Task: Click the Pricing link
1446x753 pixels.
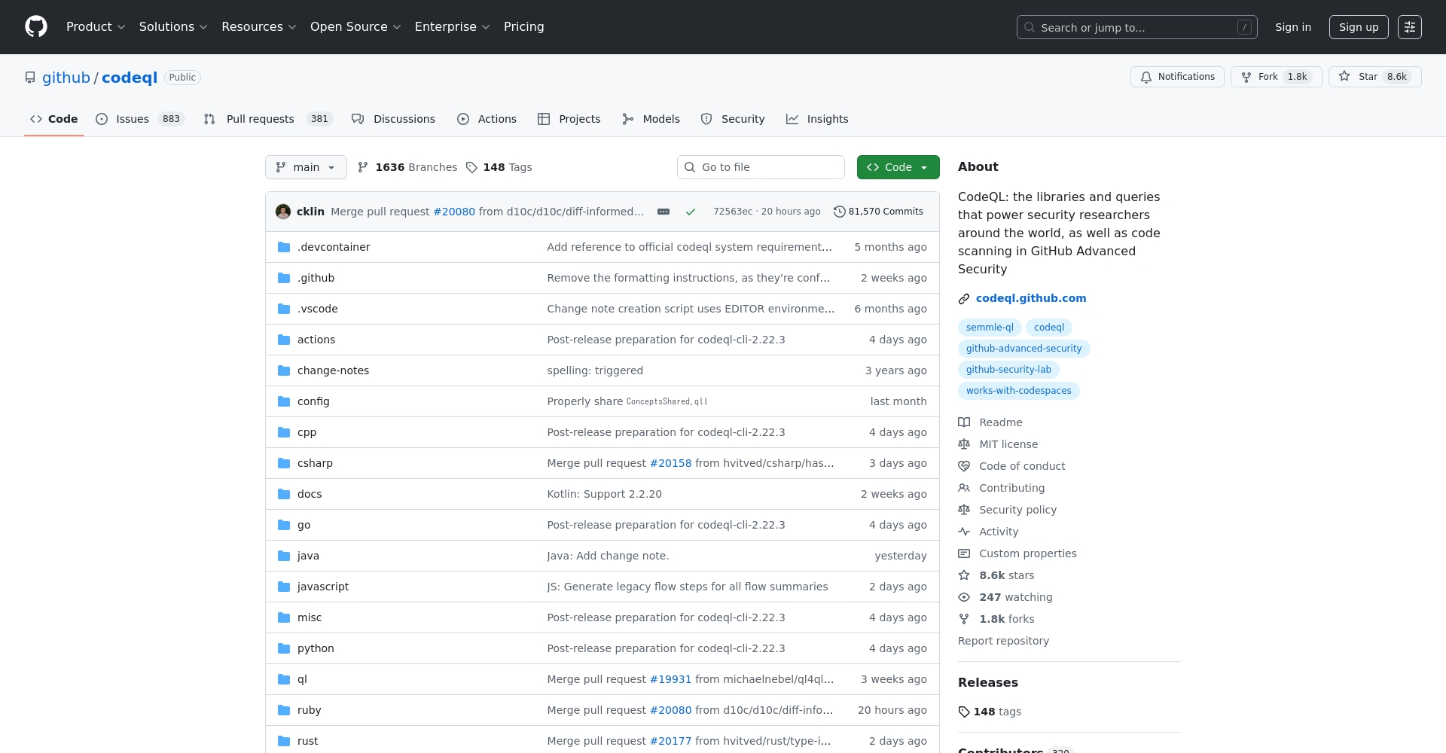Action: point(523,26)
